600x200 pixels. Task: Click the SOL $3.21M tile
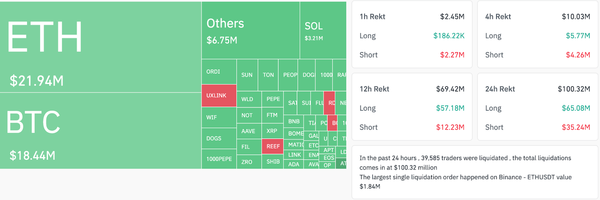[323, 31]
